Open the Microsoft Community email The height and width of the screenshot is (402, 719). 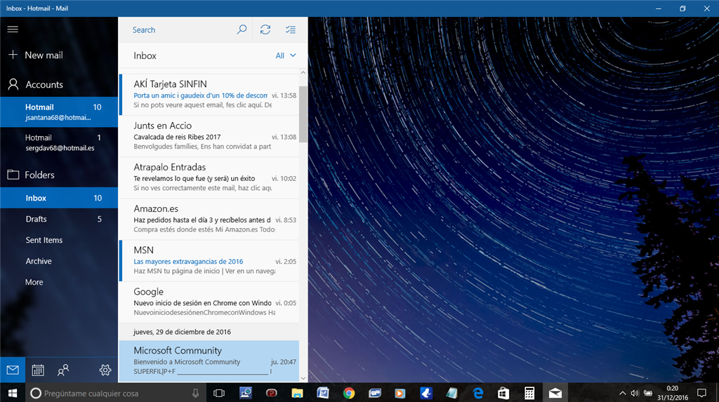(x=209, y=361)
